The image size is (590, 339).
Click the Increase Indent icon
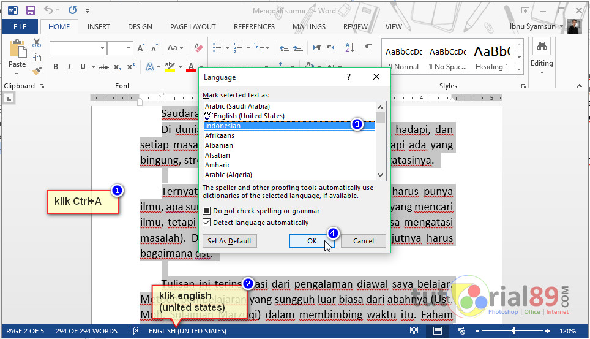pos(298,48)
